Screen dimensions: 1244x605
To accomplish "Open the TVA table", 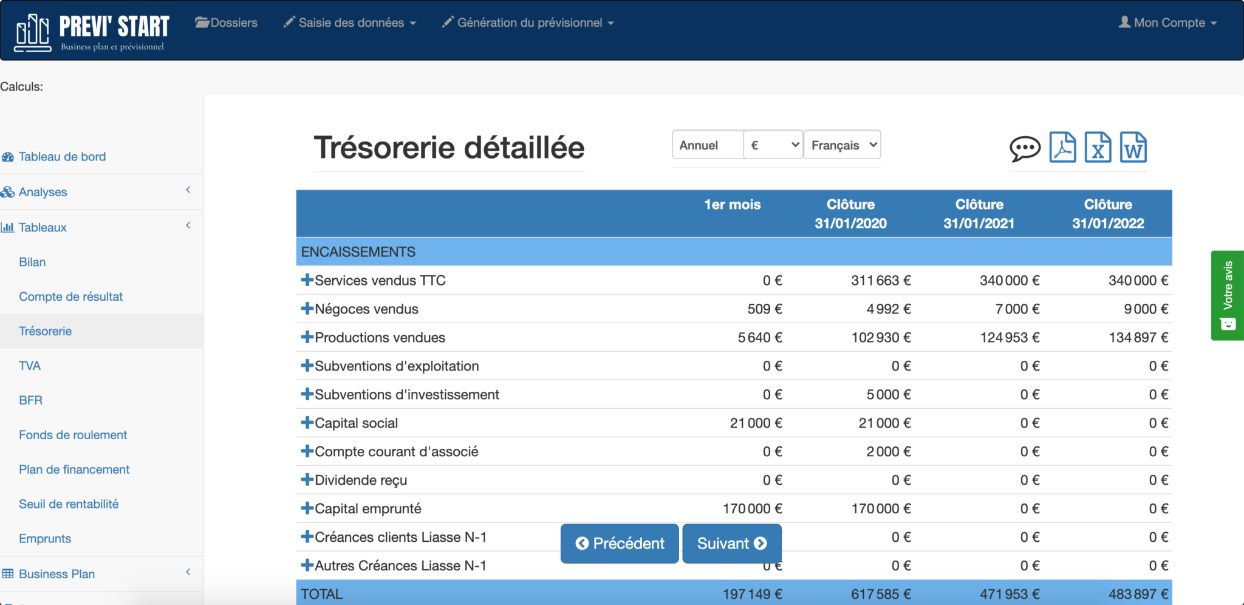I will [30, 365].
